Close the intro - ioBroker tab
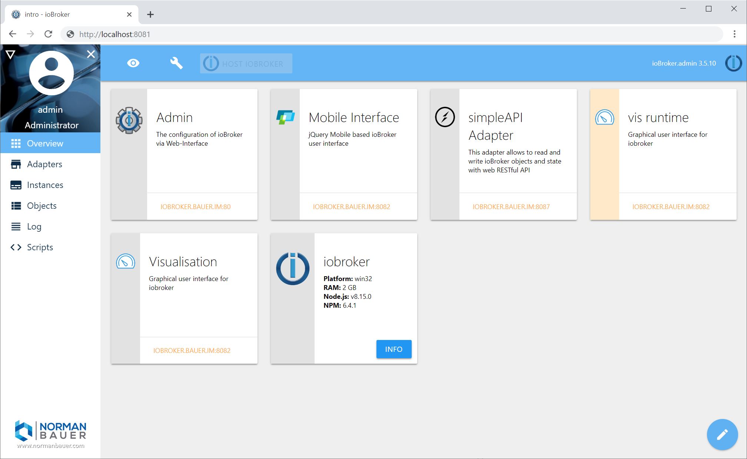 click(129, 14)
